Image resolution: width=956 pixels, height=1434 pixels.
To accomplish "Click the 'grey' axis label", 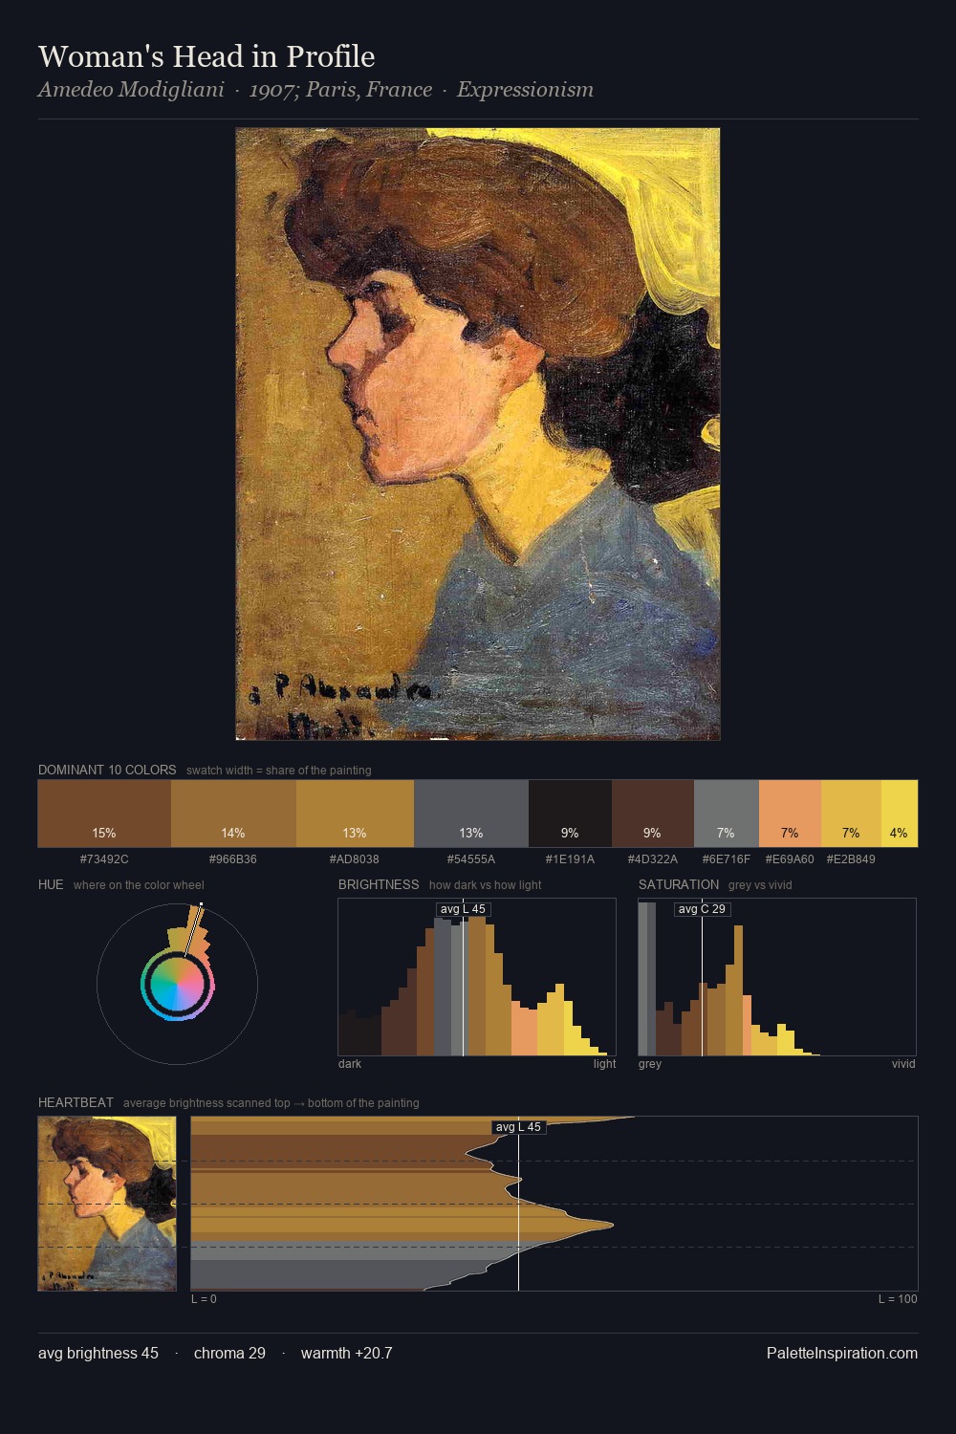I will pyautogui.click(x=650, y=1064).
